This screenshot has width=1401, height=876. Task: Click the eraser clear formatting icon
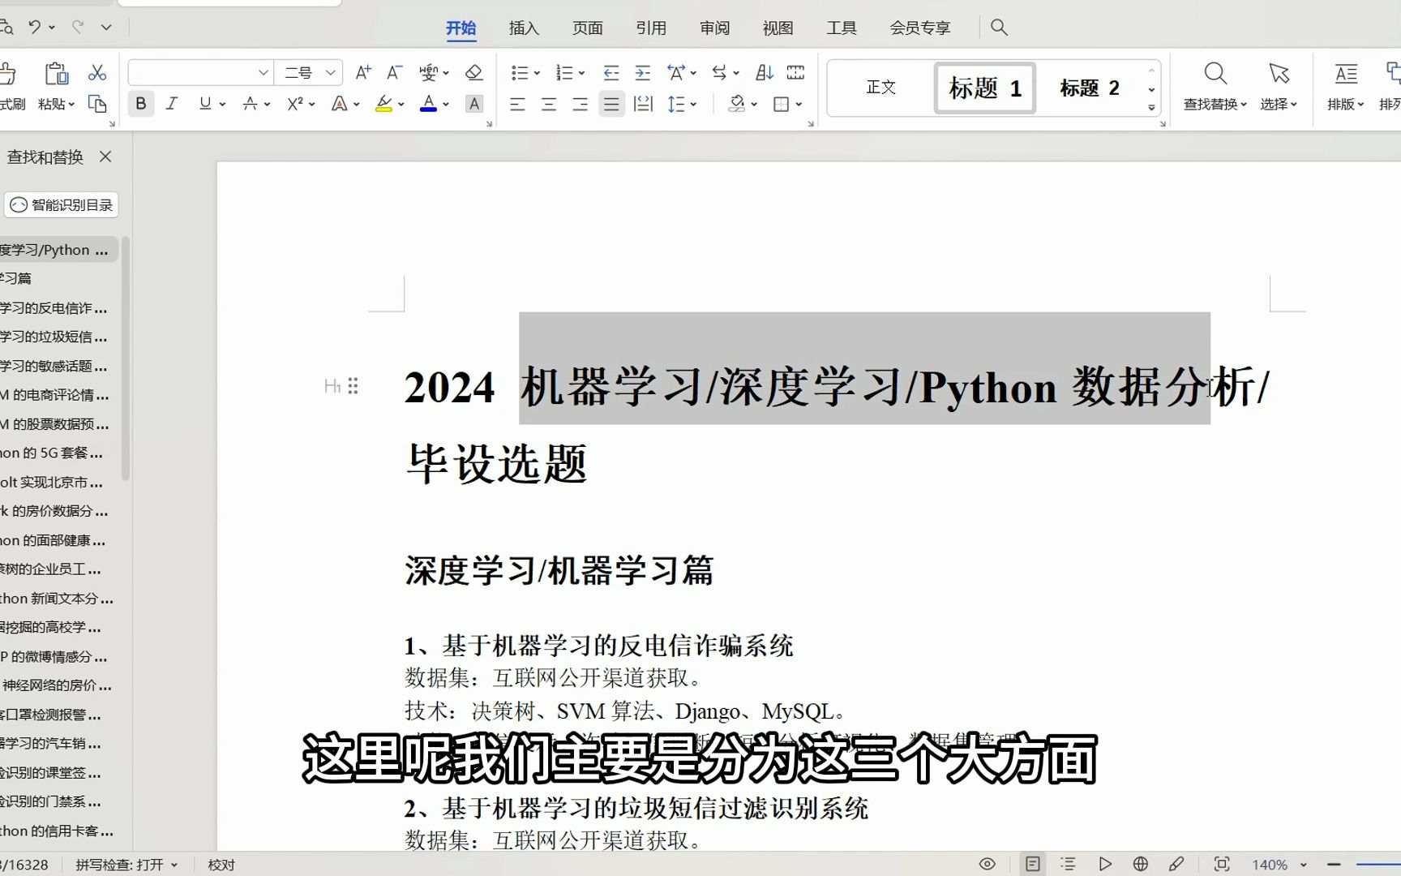[x=474, y=73]
